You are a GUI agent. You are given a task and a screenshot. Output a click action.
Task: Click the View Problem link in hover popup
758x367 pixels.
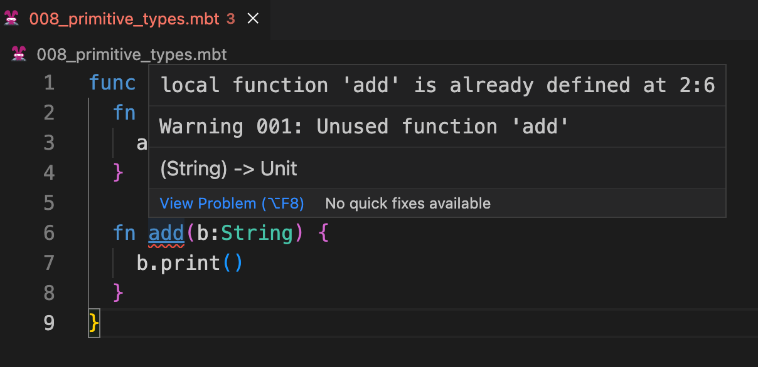tap(232, 204)
